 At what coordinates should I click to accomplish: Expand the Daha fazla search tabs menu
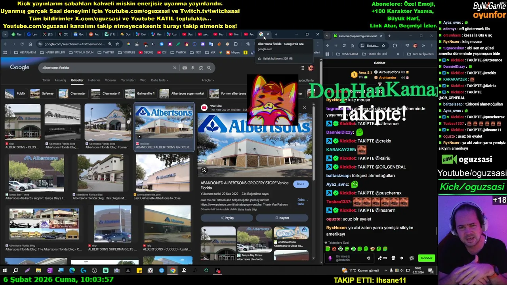pyautogui.click(x=159, y=80)
